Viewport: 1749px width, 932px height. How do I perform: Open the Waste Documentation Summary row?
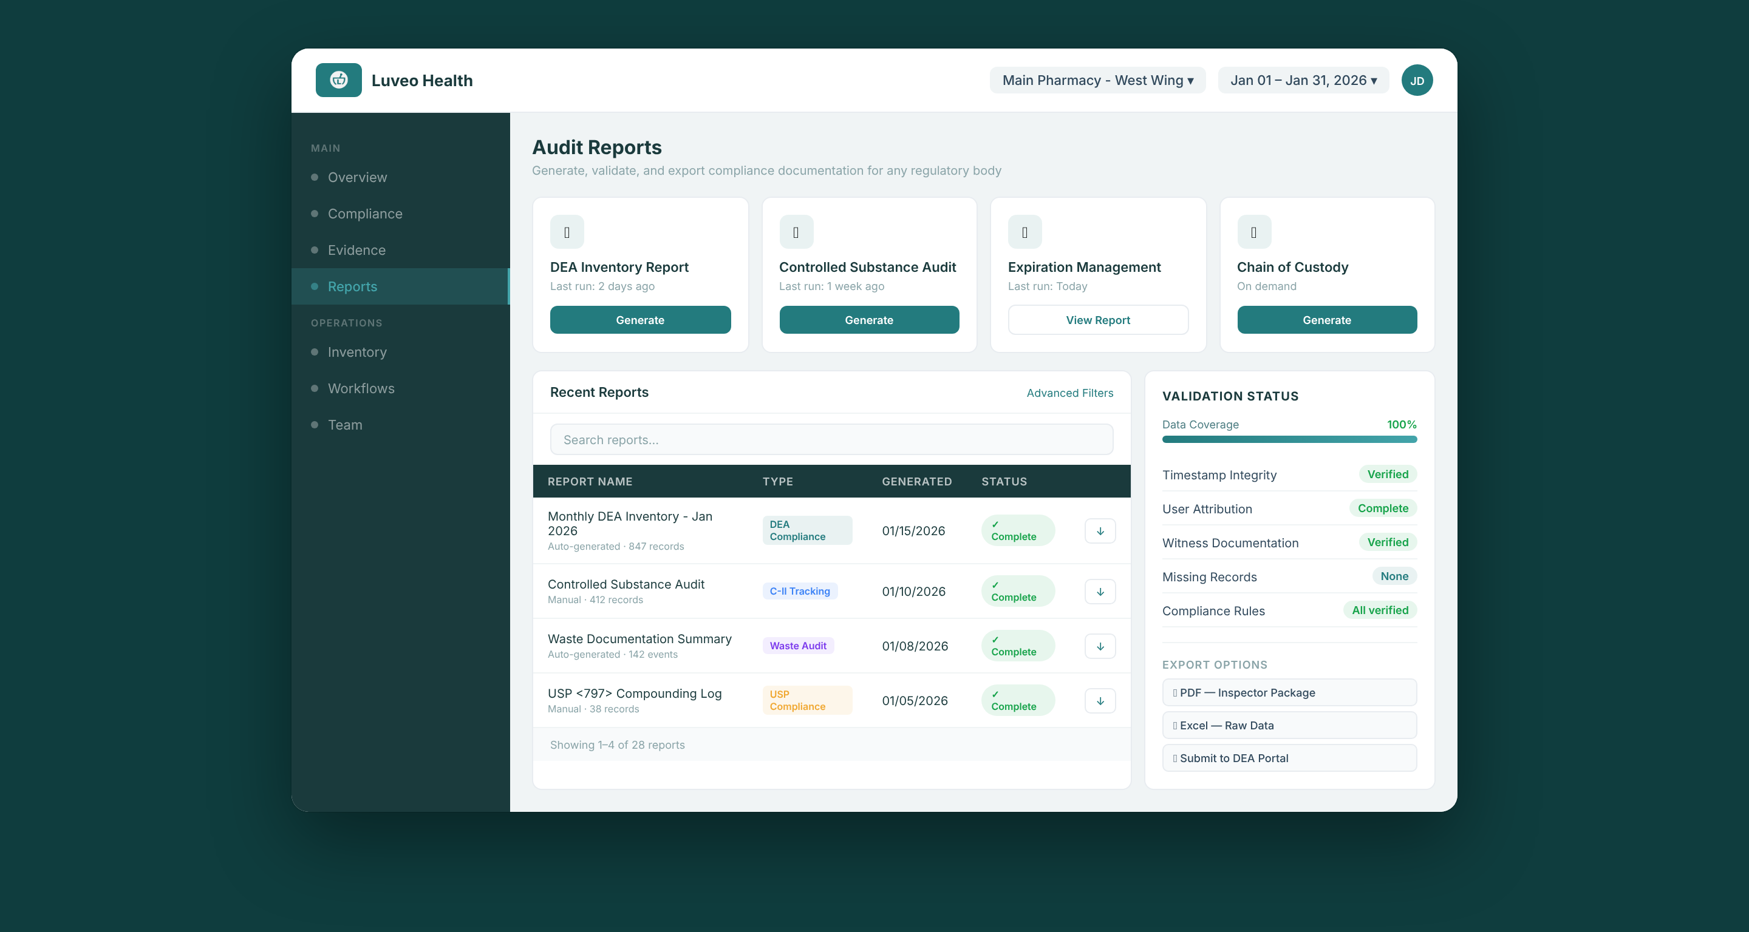831,646
